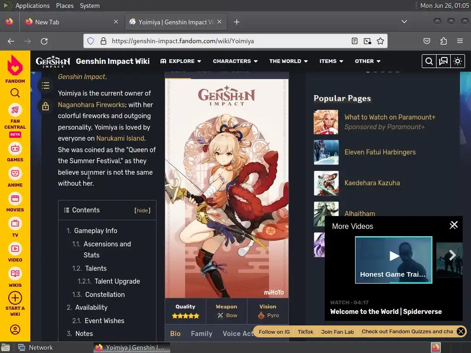This screenshot has height=353, width=471.
Task: Go back with the browser back arrow
Action: point(11,41)
